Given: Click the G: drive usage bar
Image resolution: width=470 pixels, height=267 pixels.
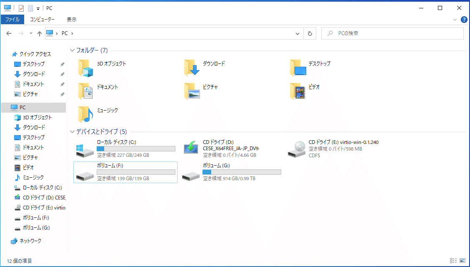Looking at the screenshot, I should click(x=242, y=172).
